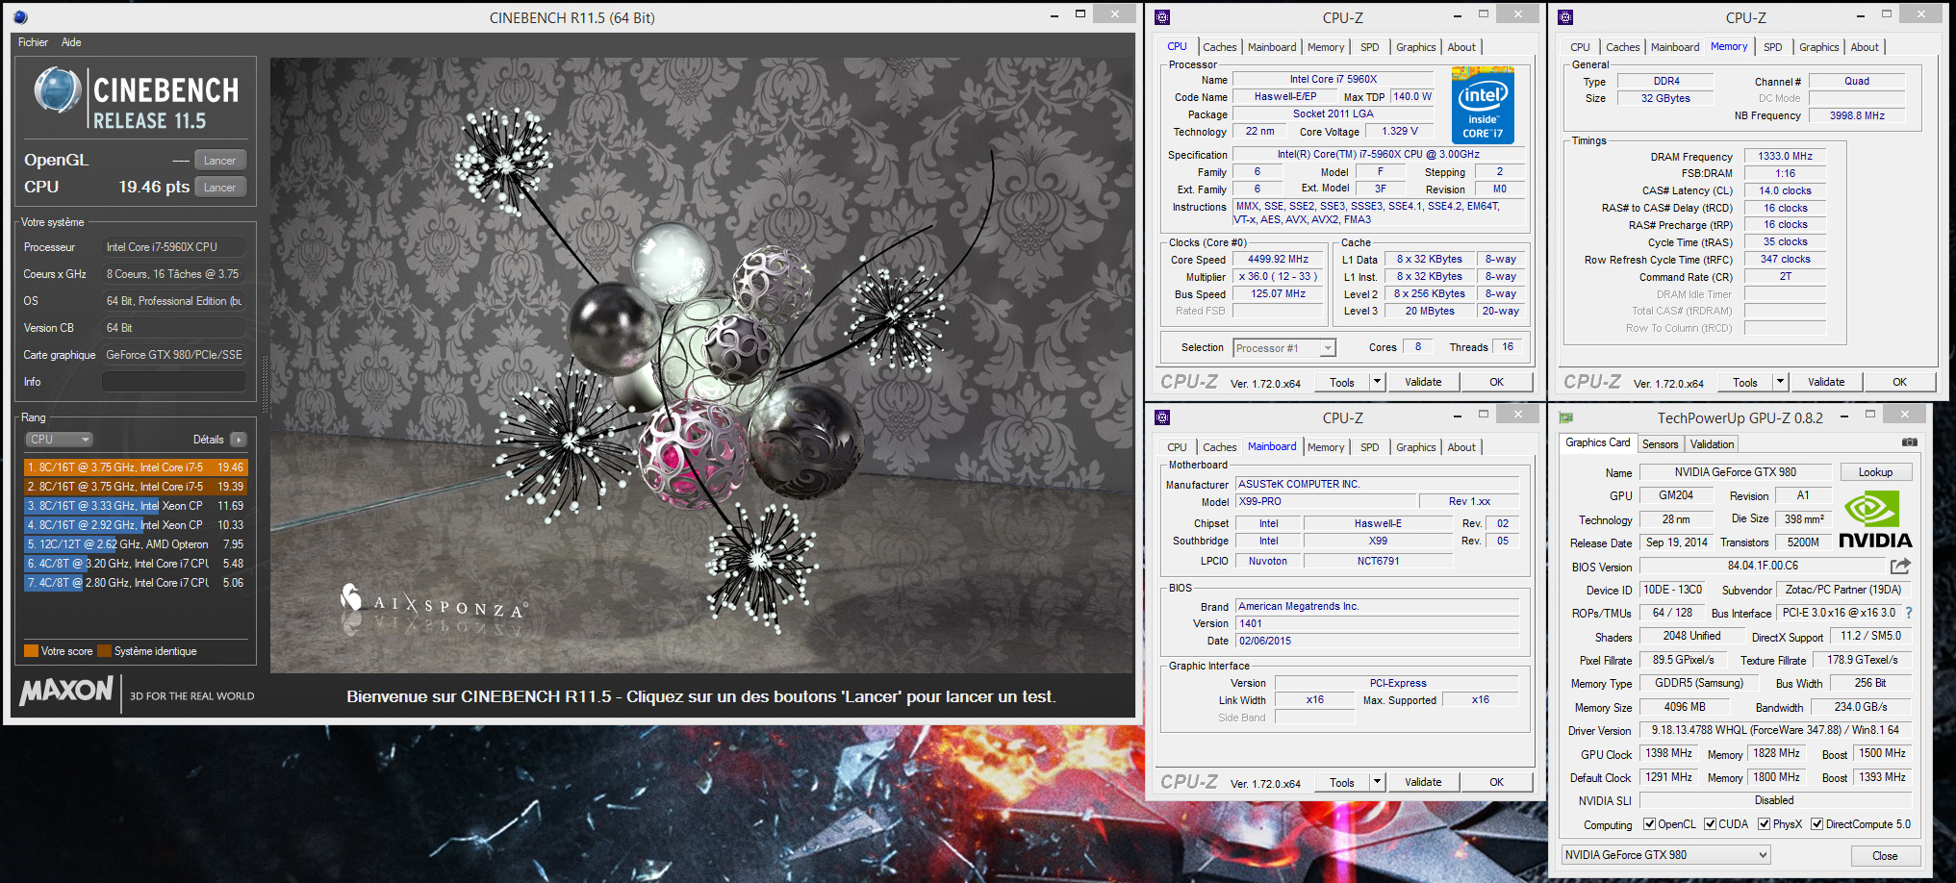1956x883 pixels.
Task: Open the Fichier menu
Action: coord(33,42)
